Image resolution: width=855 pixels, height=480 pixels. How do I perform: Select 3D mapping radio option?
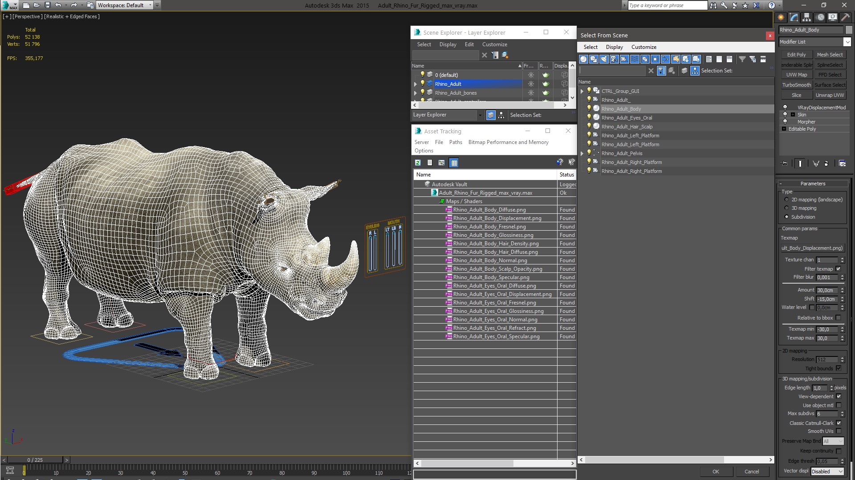pos(786,208)
